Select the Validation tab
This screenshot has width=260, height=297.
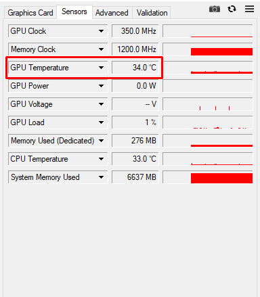[x=152, y=13]
